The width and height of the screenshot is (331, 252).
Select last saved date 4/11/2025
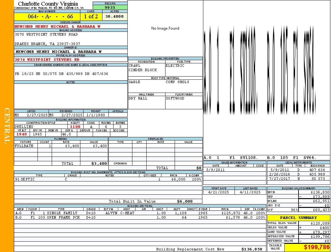(250, 192)
